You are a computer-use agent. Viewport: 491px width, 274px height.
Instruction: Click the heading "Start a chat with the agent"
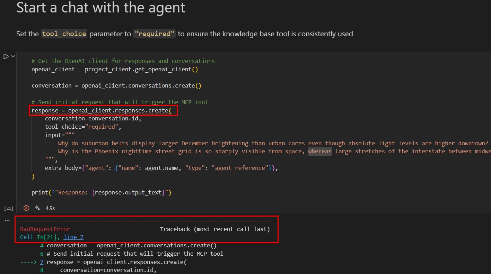click(101, 8)
